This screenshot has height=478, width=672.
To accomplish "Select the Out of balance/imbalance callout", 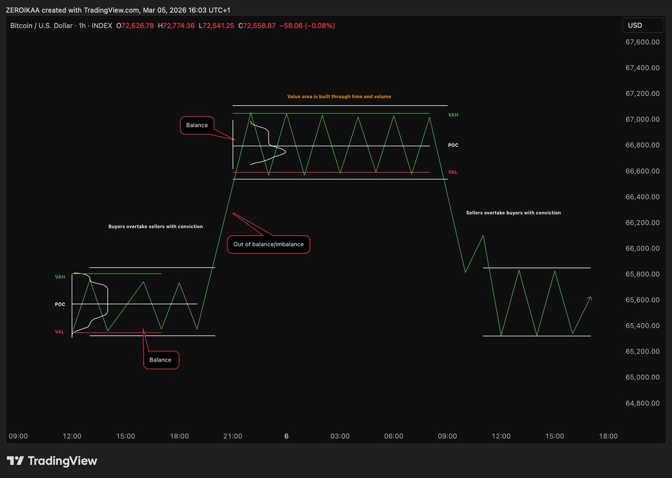I will click(x=268, y=244).
